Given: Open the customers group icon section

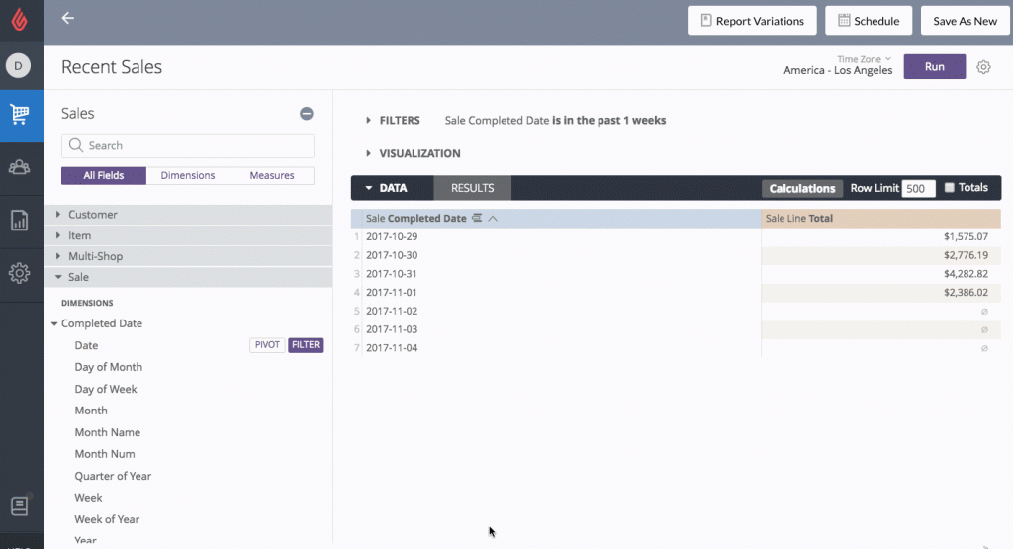Looking at the screenshot, I should click(x=20, y=167).
